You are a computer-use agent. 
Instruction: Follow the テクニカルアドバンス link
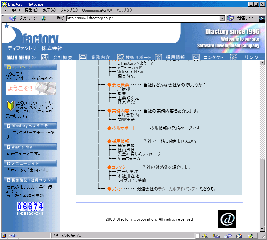point(177,189)
